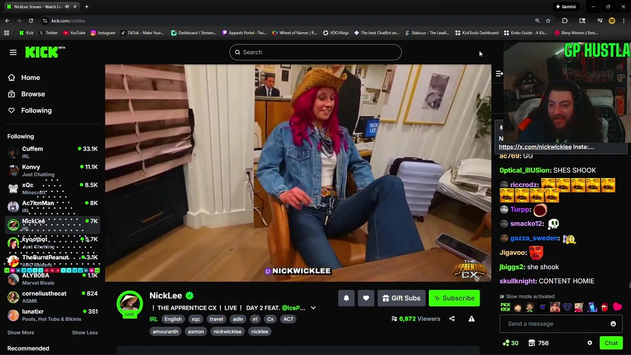This screenshot has height=355, width=631.
Task: Click the share stream icon
Action: 452,319
